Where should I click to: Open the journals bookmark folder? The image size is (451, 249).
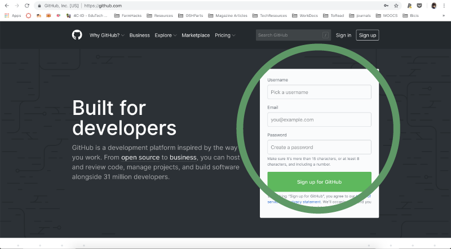tap(360, 16)
